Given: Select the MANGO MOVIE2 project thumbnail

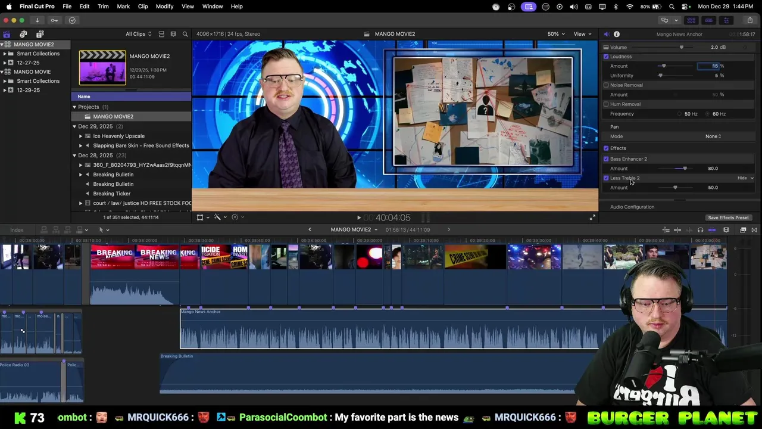Looking at the screenshot, I should [x=103, y=67].
